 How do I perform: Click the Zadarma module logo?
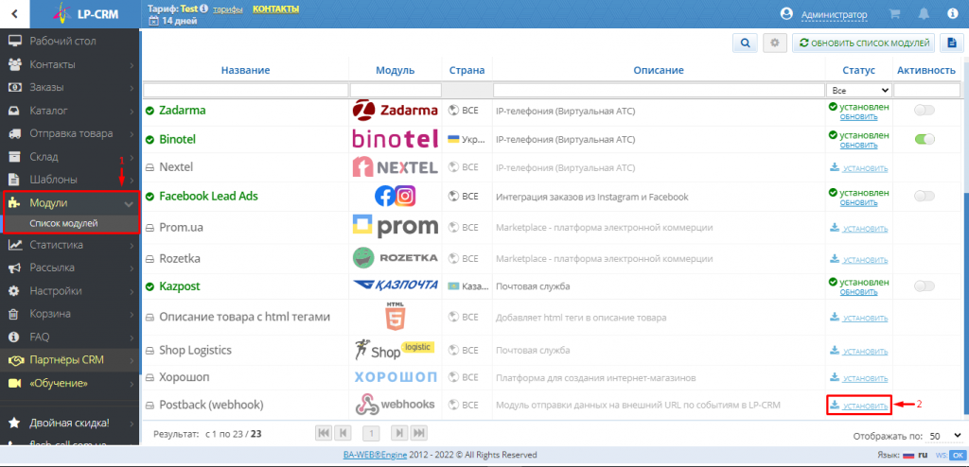point(395,111)
